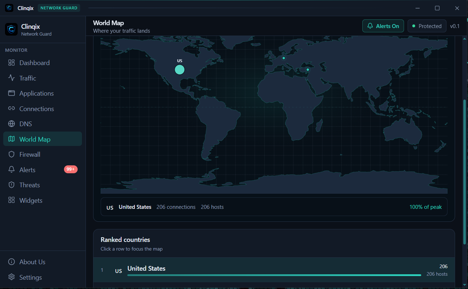Click the US label above map marker
This screenshot has height=289, width=468.
(x=180, y=61)
